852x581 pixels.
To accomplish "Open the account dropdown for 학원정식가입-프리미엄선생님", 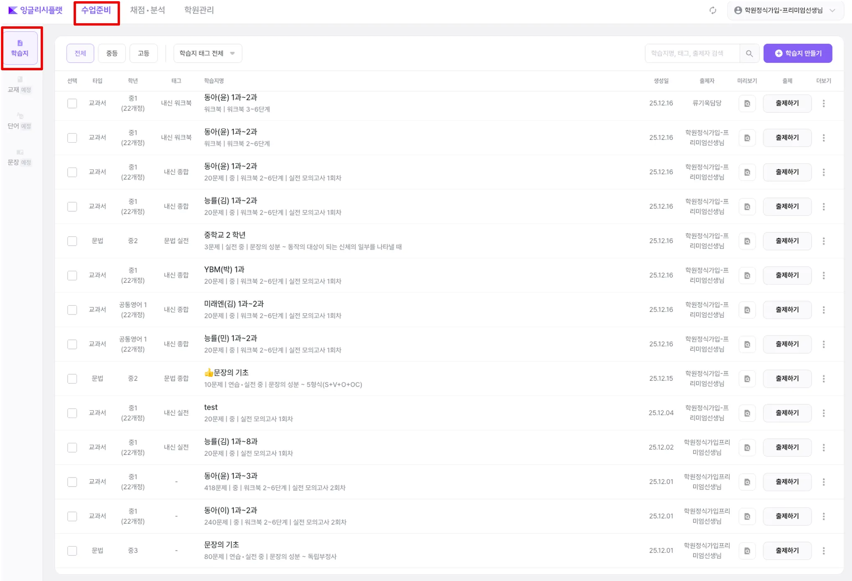I will 785,10.
